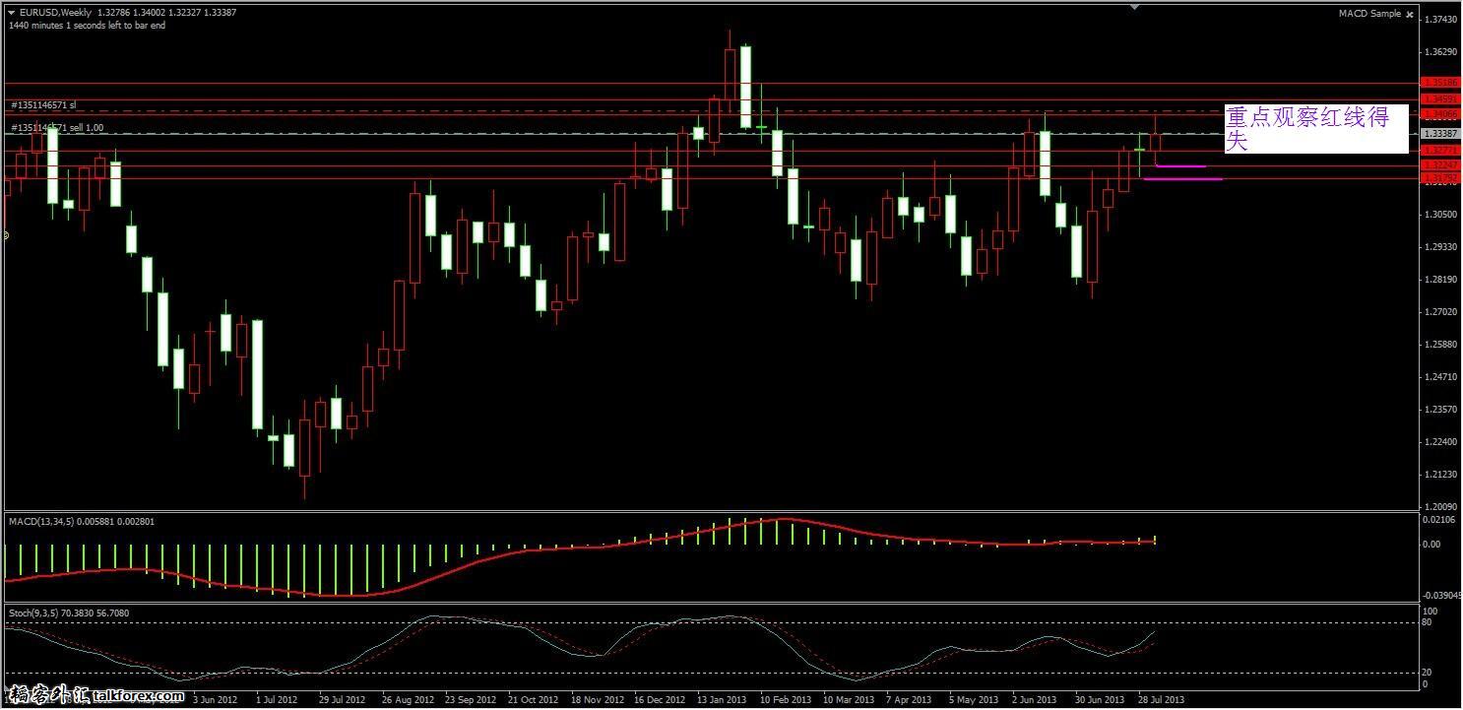Click the 1.20090 price axis value
This screenshot has height=710, width=1463.
1442,506
